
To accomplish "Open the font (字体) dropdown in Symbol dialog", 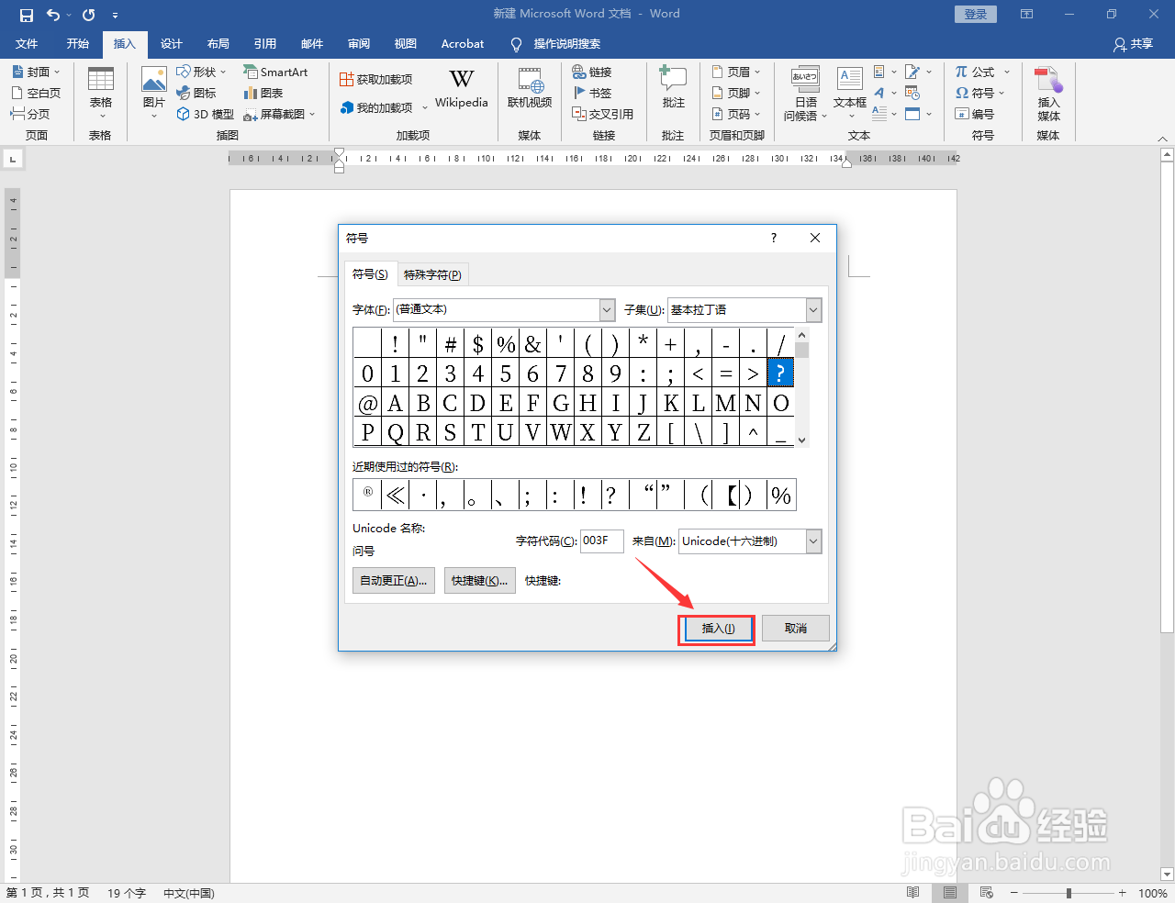I will pyautogui.click(x=607, y=310).
